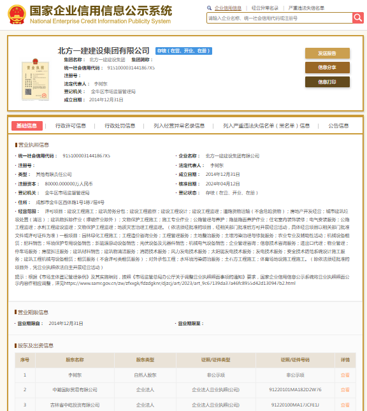367x411 pixels.
Task: Select the 企业信用信息 search category
Action: pos(228,8)
